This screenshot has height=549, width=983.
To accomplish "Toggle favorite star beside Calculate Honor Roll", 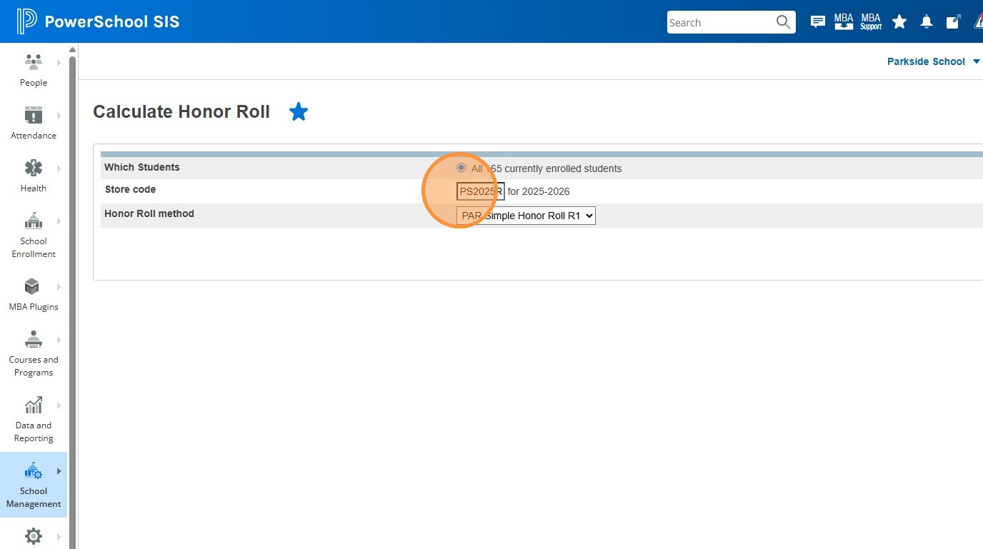I will point(299,111).
